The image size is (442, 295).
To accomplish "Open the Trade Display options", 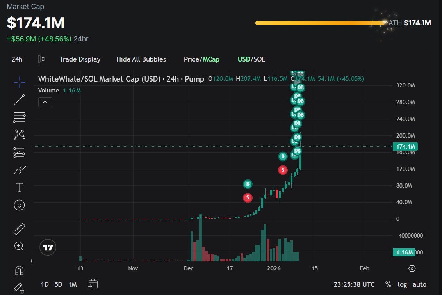I will [x=80, y=59].
